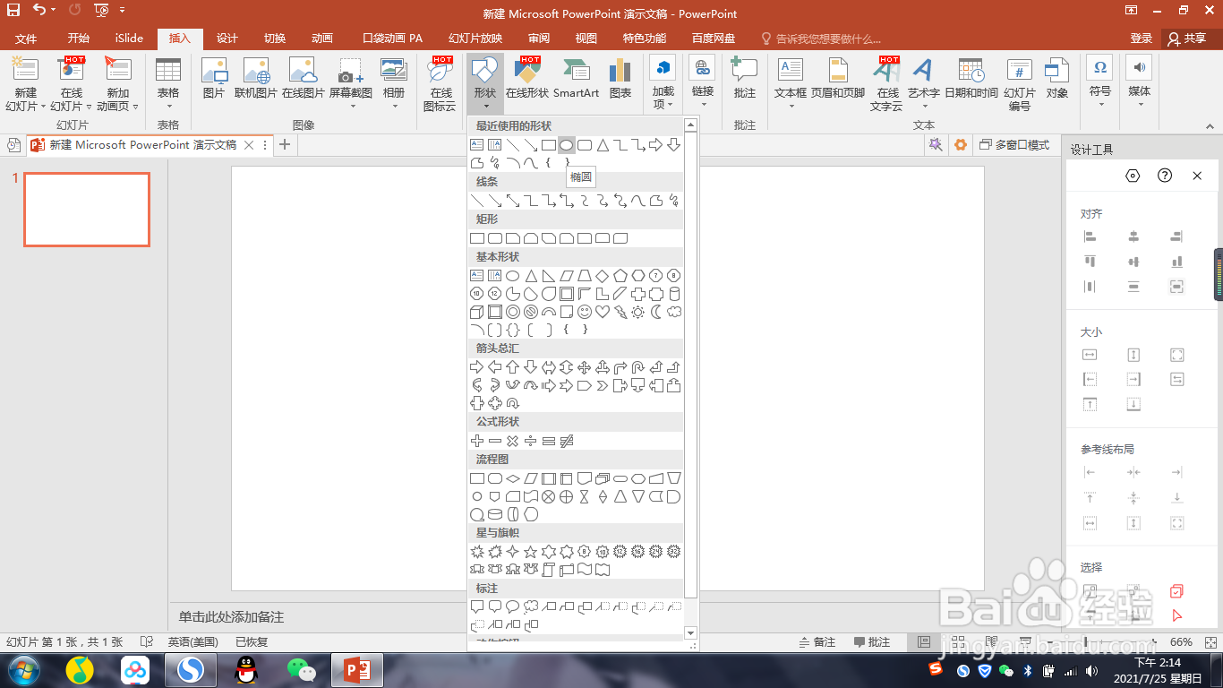Pick the sun shape
The width and height of the screenshot is (1223, 688).
[x=638, y=312]
